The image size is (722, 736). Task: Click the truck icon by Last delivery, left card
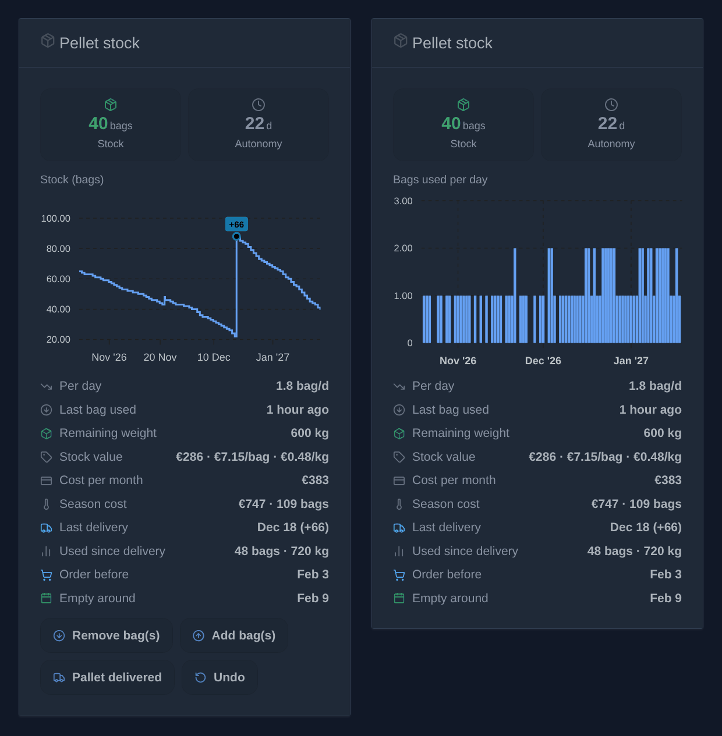coord(47,528)
